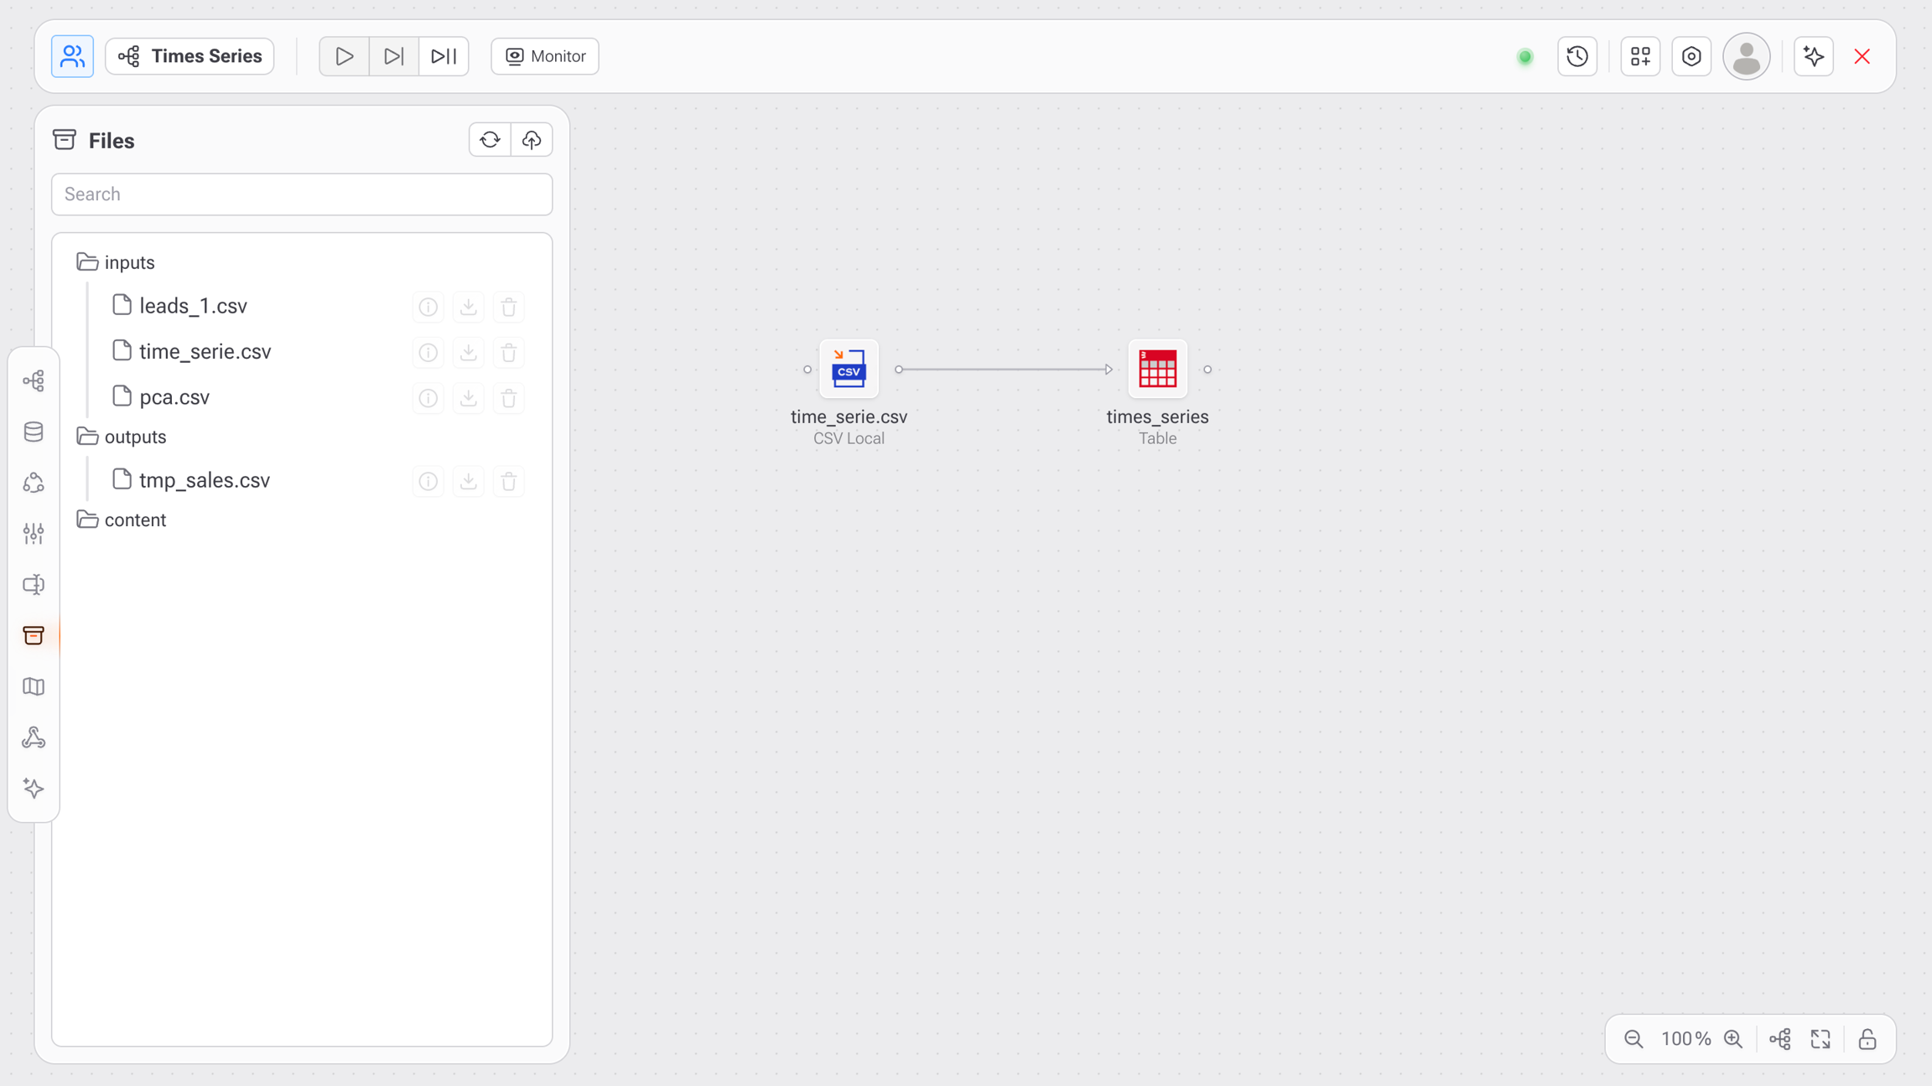Click the Files search field
The width and height of the screenshot is (1932, 1086).
[x=302, y=194]
